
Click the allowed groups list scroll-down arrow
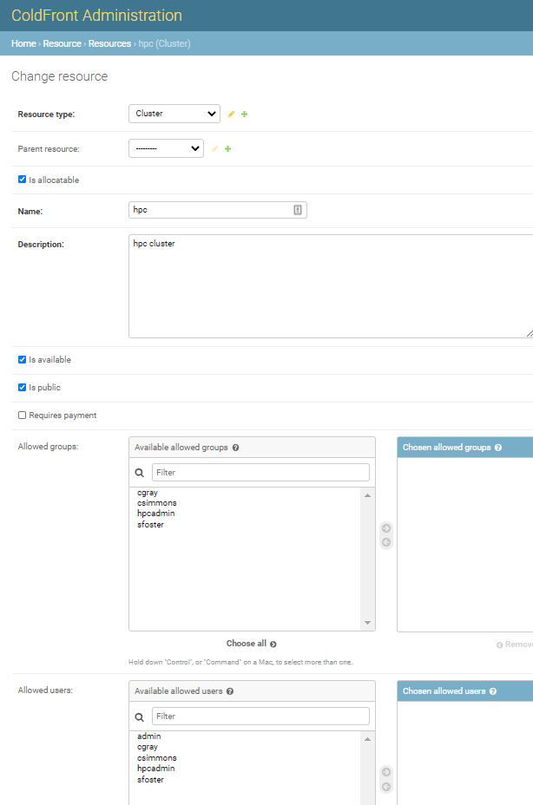tap(367, 623)
